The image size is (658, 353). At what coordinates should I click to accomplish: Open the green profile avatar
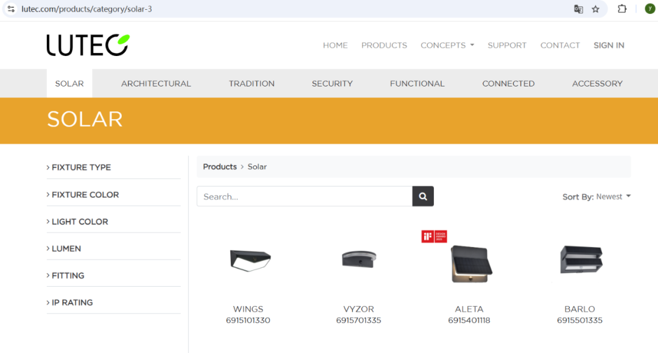click(x=650, y=9)
